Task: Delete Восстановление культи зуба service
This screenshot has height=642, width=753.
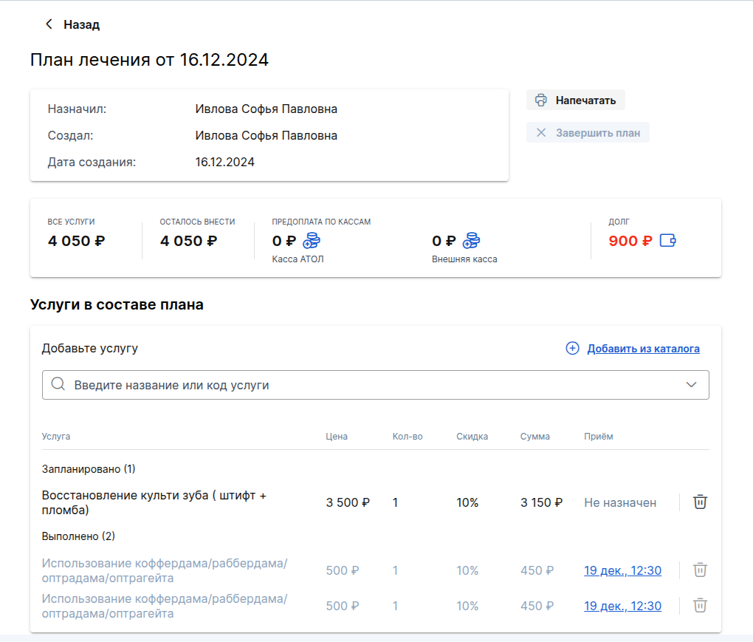Action: (700, 502)
